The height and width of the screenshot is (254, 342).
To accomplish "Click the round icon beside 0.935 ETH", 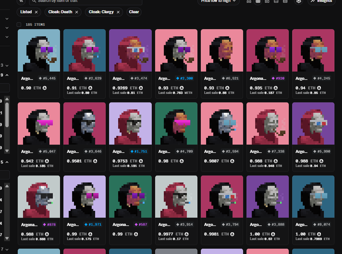I will [x=276, y=88].
